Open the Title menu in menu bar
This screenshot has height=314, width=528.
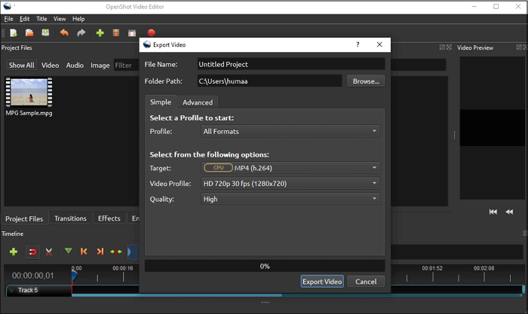pyautogui.click(x=41, y=19)
